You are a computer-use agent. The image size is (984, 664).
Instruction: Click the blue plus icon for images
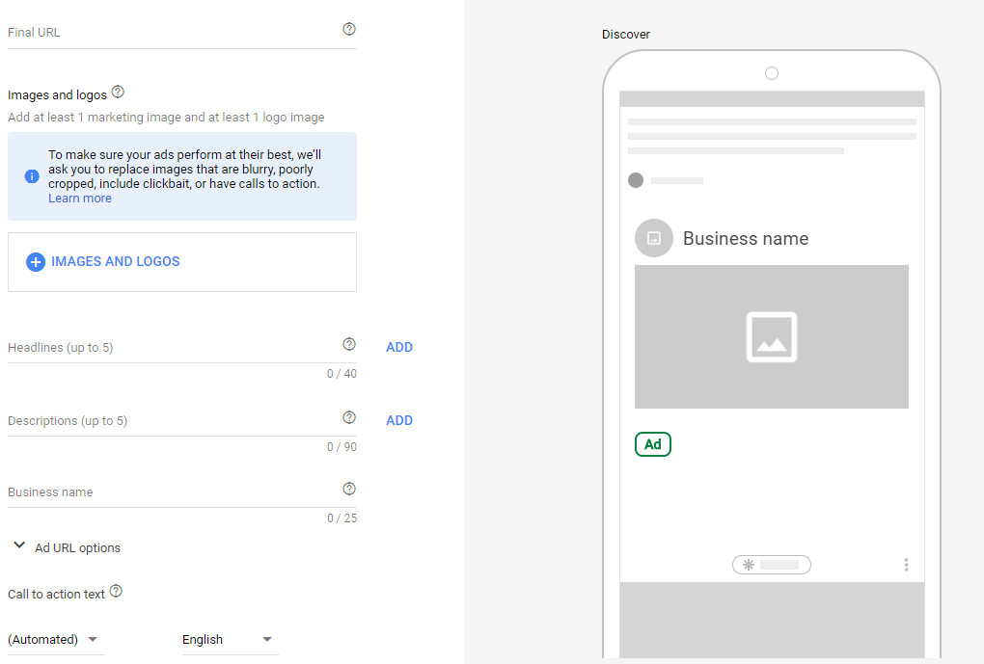pyautogui.click(x=35, y=262)
